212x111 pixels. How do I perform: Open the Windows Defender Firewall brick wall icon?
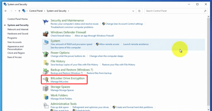coord(46,34)
